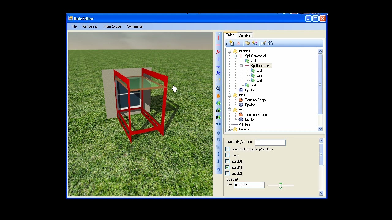Check the axes[2] checkbox
This screenshot has height=220, width=392.
228,174
